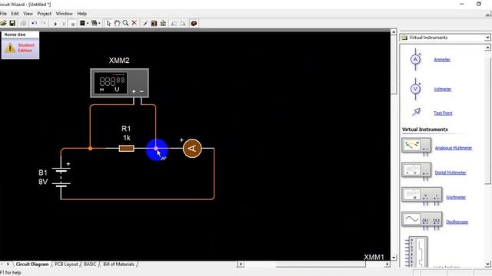Open the Project menu
Screen dimensions: 492x276
[x=45, y=14]
